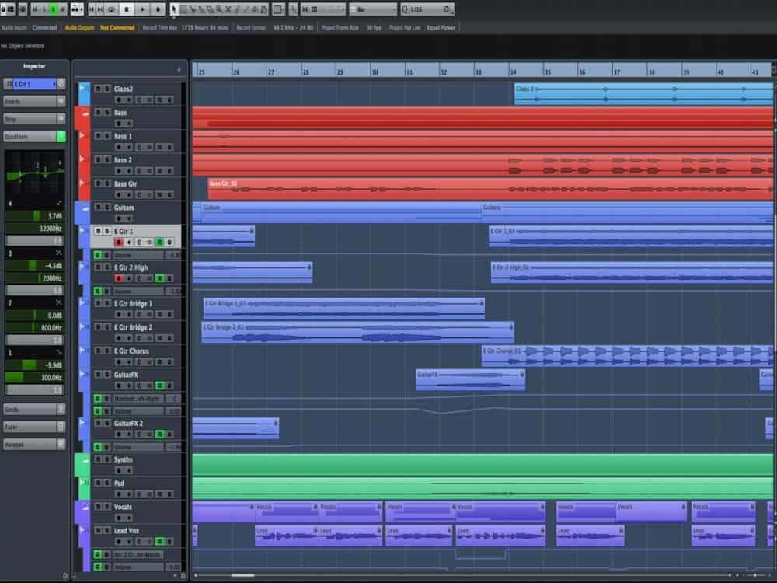Mute the Lead Vox track

point(98,530)
